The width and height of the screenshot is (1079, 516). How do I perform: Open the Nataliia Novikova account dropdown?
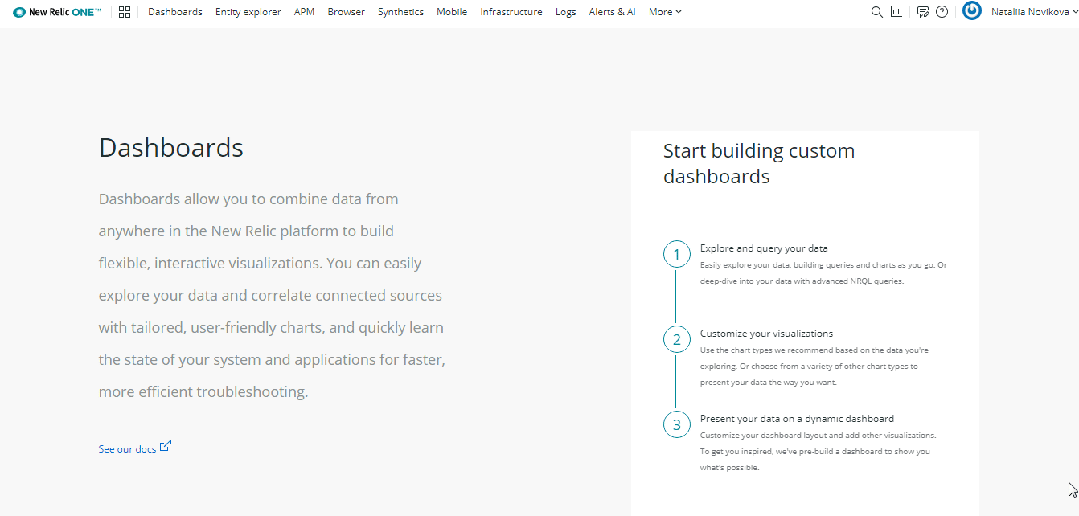point(1034,12)
